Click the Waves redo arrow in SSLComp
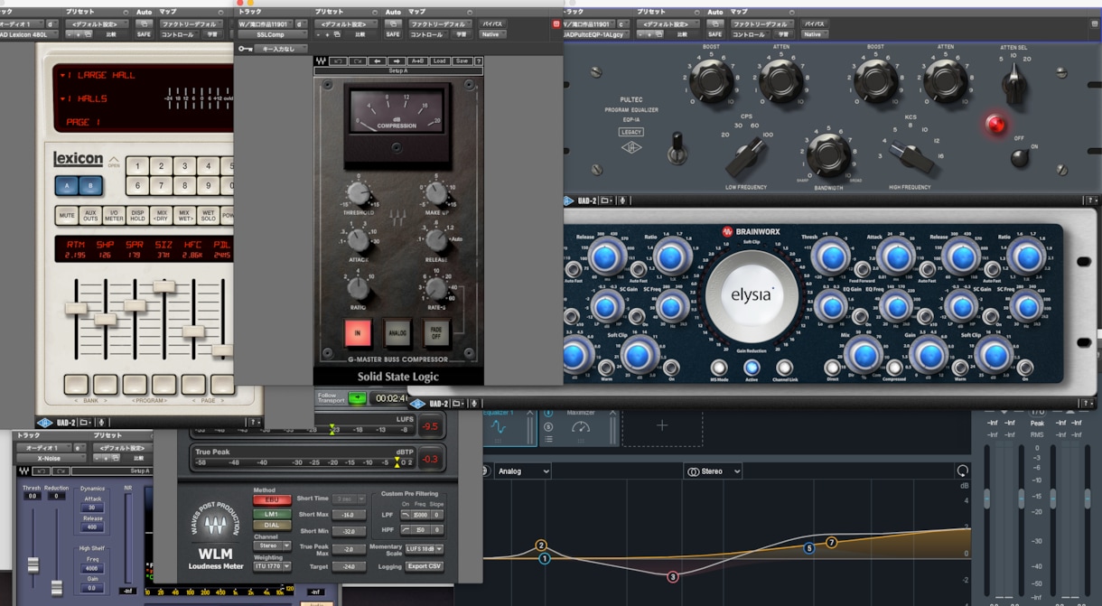This screenshot has width=1102, height=606. click(357, 61)
